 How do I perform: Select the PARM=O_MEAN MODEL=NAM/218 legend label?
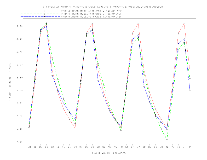click(91, 11)
